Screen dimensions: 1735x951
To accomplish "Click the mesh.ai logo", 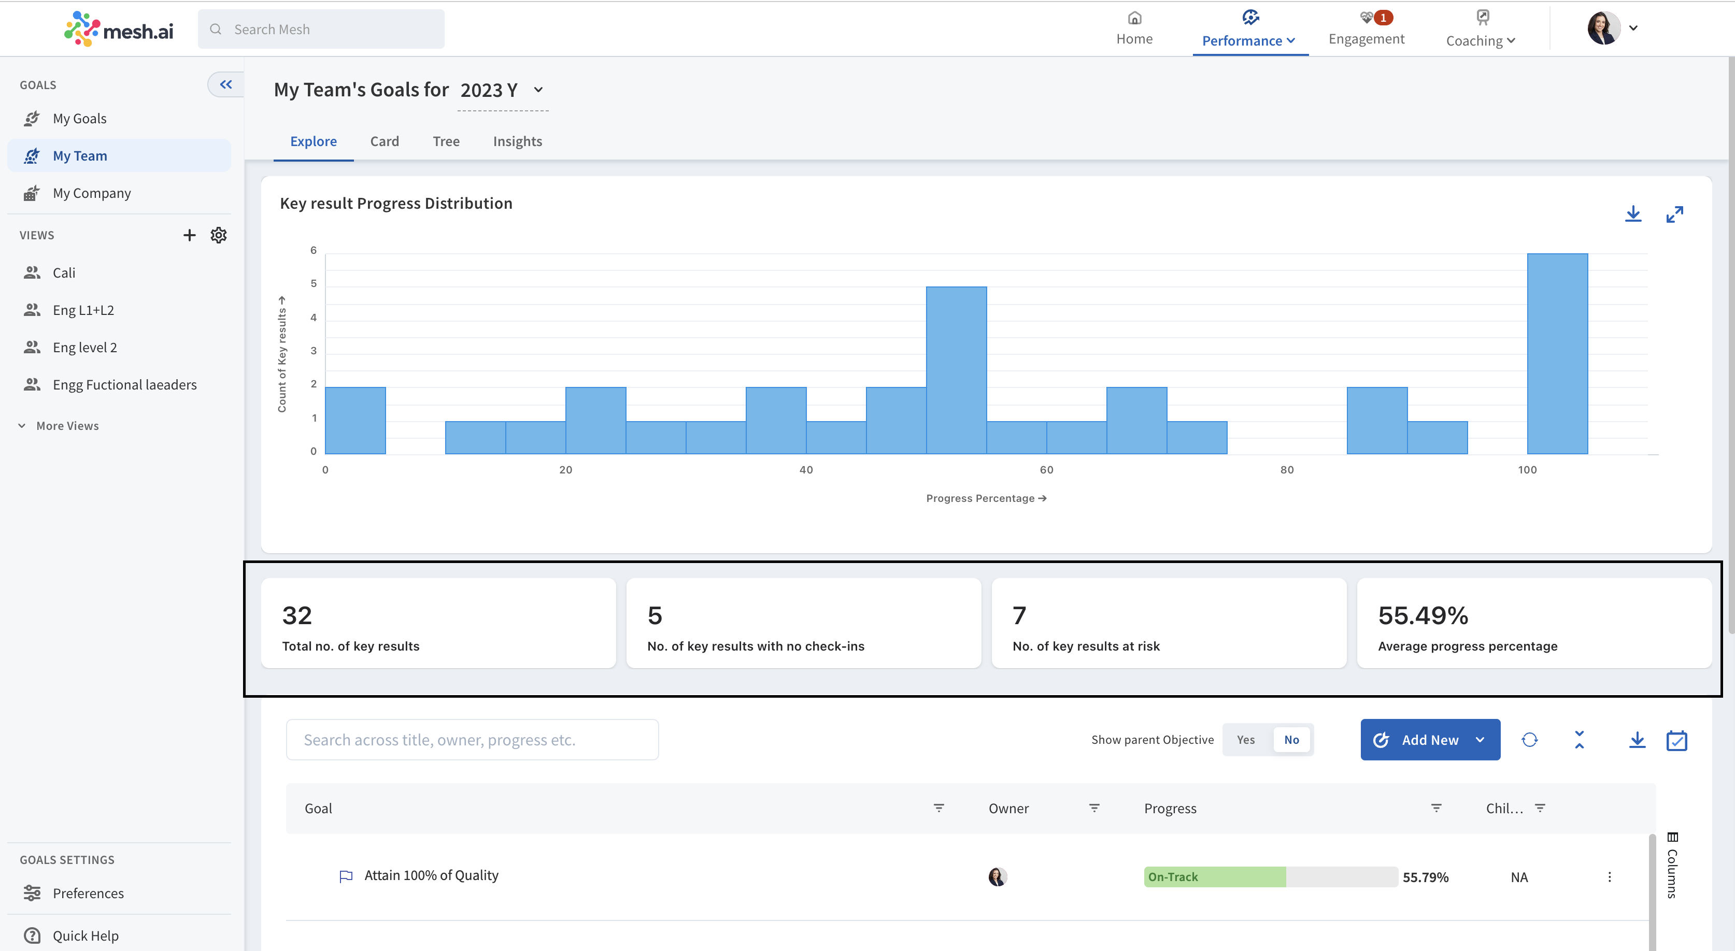I will click(x=119, y=29).
